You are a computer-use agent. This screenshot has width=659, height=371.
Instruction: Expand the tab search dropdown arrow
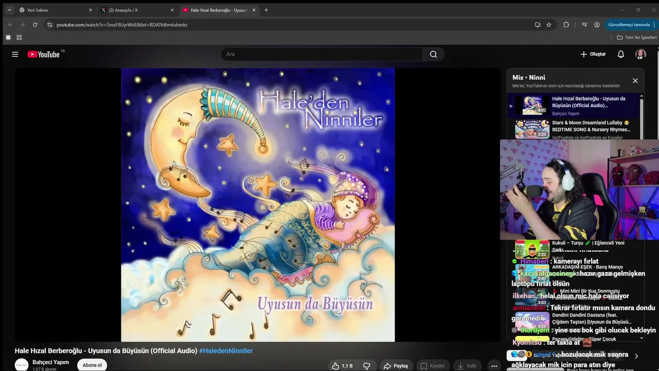tap(9, 10)
